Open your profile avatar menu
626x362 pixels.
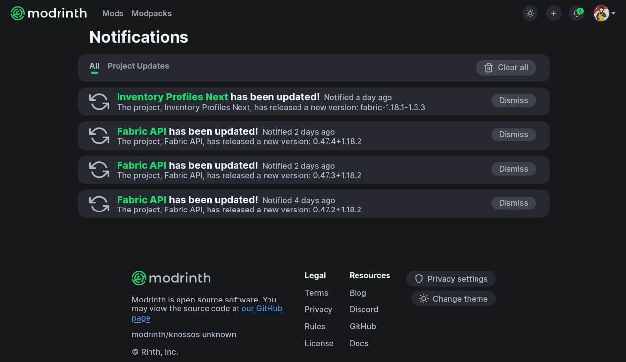pyautogui.click(x=601, y=13)
